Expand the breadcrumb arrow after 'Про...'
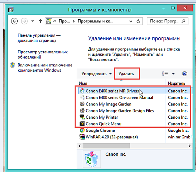Screen dimensions: 196x172 pyautogui.click(x=74, y=21)
